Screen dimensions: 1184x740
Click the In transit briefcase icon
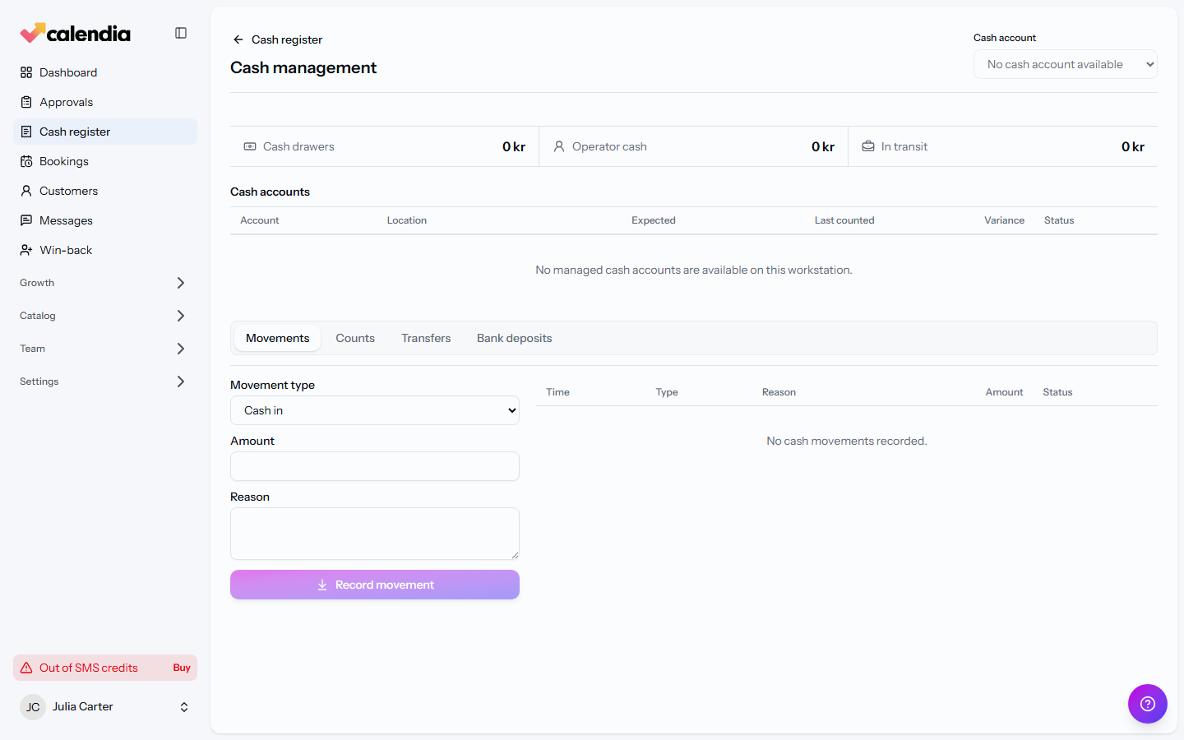[868, 146]
